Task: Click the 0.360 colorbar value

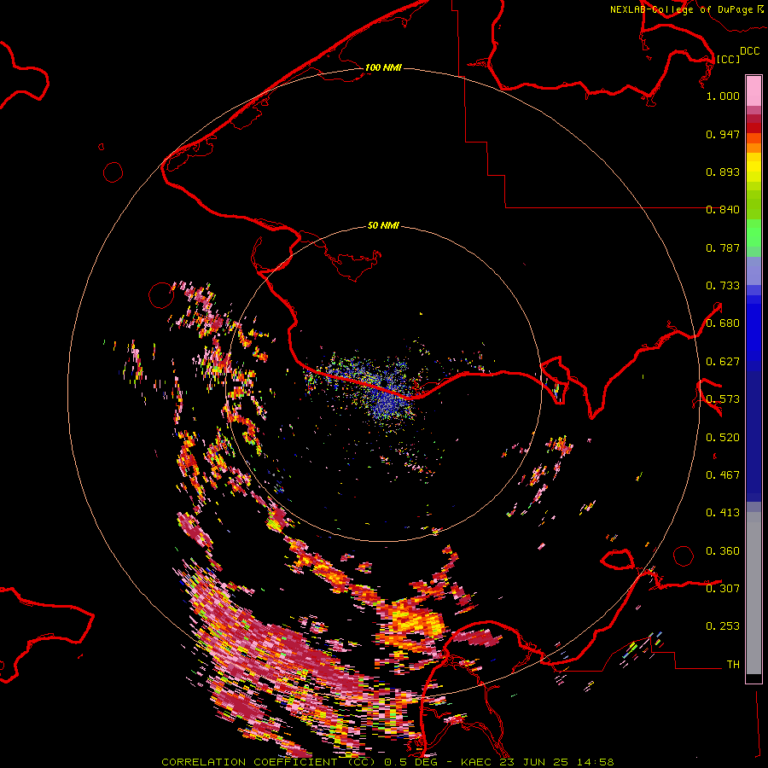Action: [723, 551]
